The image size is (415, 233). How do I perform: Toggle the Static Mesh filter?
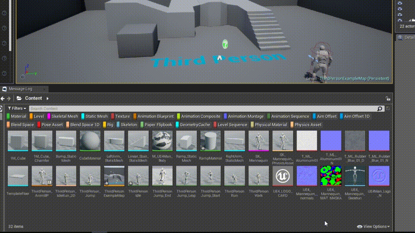pyautogui.click(x=95, y=116)
